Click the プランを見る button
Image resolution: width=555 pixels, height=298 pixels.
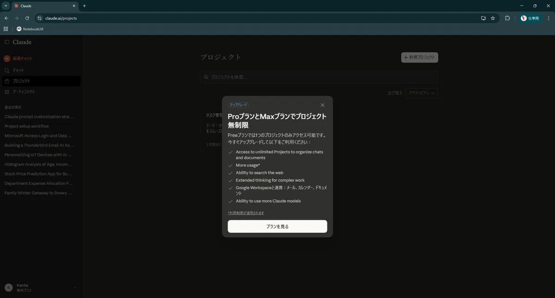pos(277,226)
